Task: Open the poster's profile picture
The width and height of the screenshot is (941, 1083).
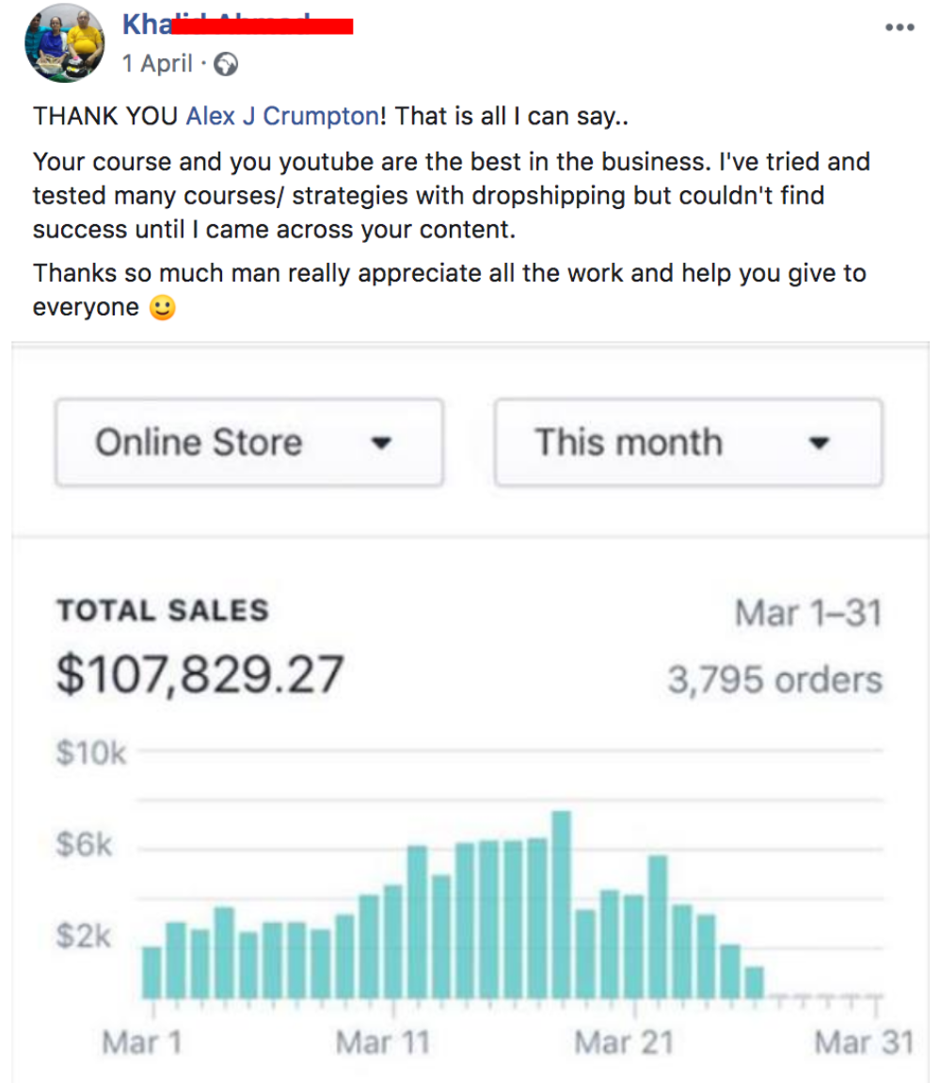Action: [65, 42]
